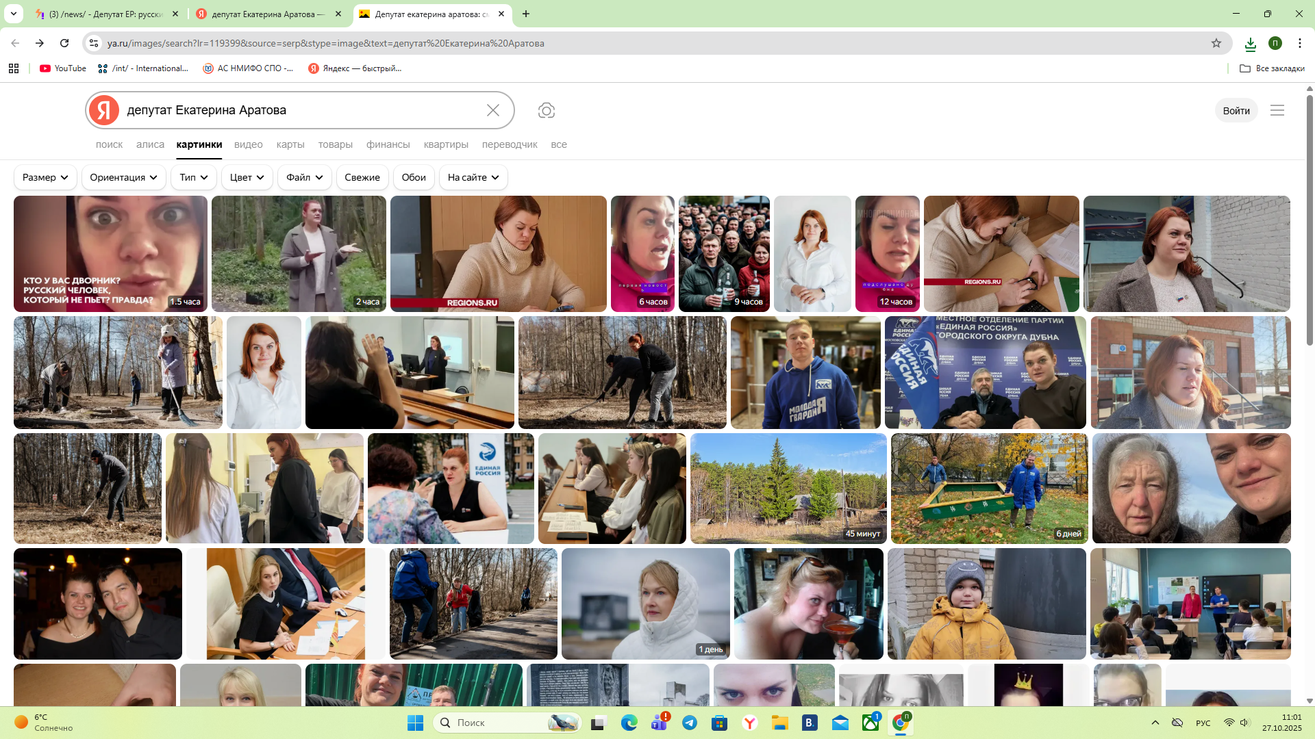Open the YouTube bookmark

pos(63,68)
